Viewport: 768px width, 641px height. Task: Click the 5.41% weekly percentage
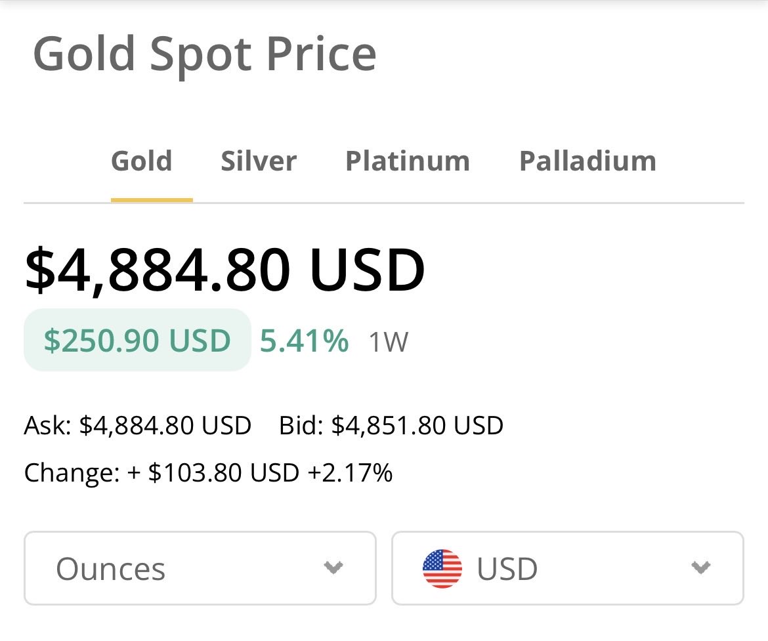[304, 341]
